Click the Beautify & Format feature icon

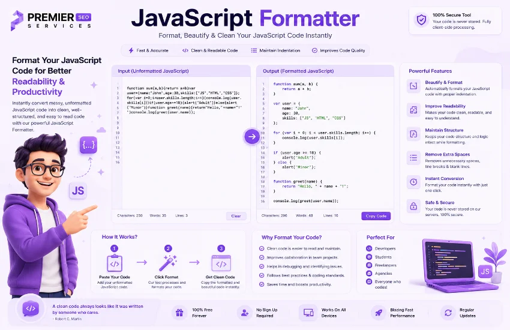pos(413,86)
